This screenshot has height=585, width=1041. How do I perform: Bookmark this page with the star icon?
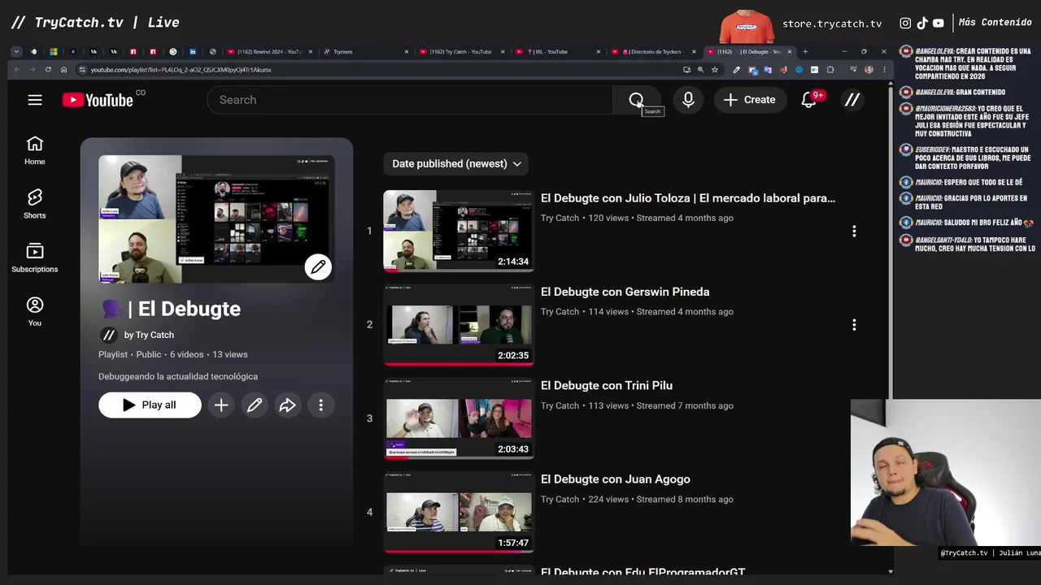tap(715, 70)
